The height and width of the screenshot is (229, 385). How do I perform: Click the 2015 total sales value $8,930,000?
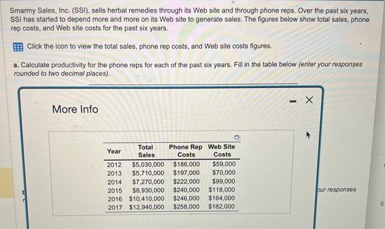148,190
